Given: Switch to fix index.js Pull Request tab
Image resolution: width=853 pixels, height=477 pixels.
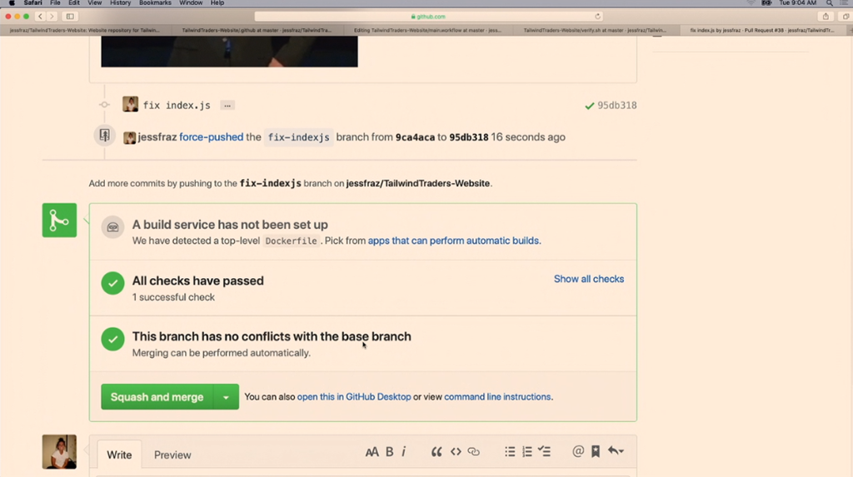Looking at the screenshot, I should pos(761,31).
